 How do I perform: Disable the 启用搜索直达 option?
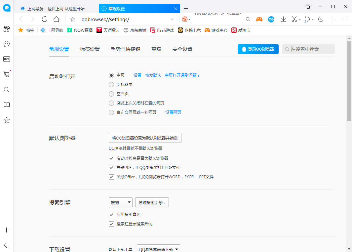111,214
